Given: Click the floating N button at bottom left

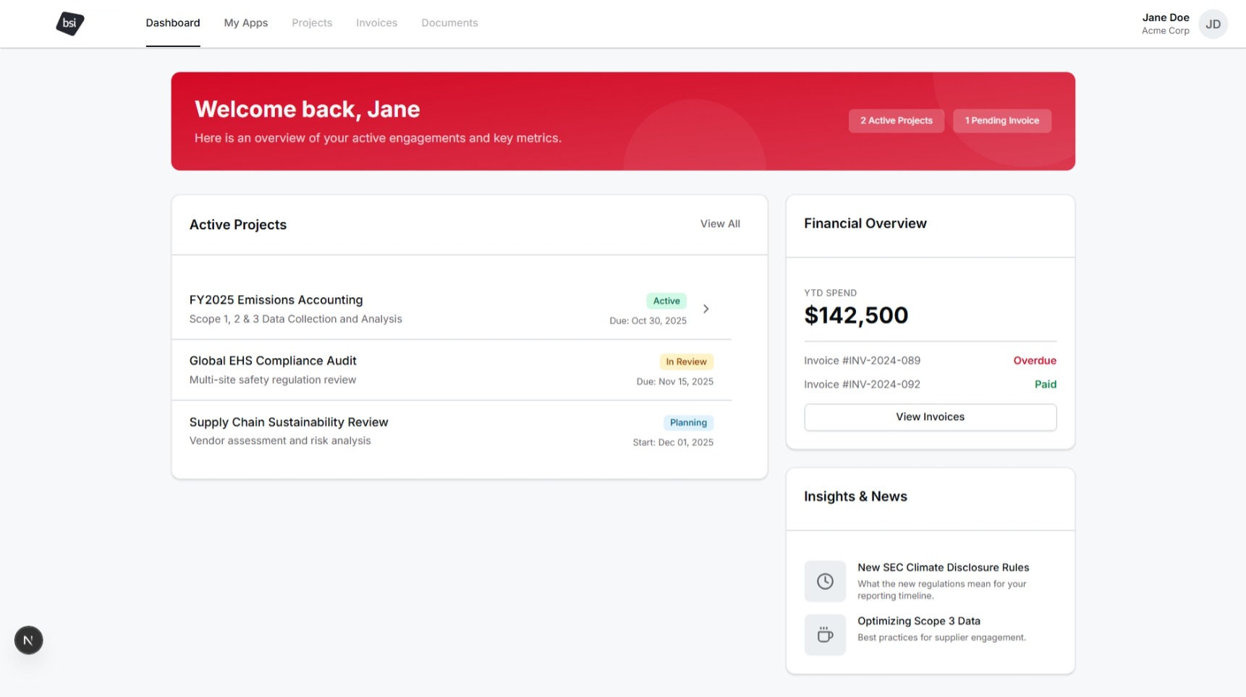Looking at the screenshot, I should point(28,640).
